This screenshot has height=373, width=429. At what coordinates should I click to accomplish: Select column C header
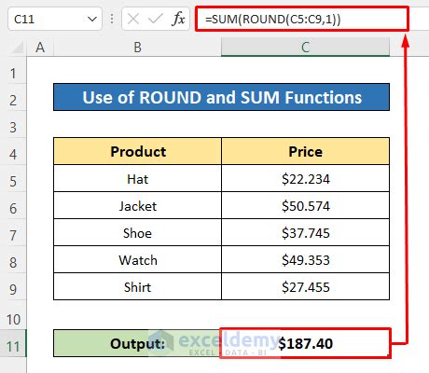pyautogui.click(x=305, y=48)
